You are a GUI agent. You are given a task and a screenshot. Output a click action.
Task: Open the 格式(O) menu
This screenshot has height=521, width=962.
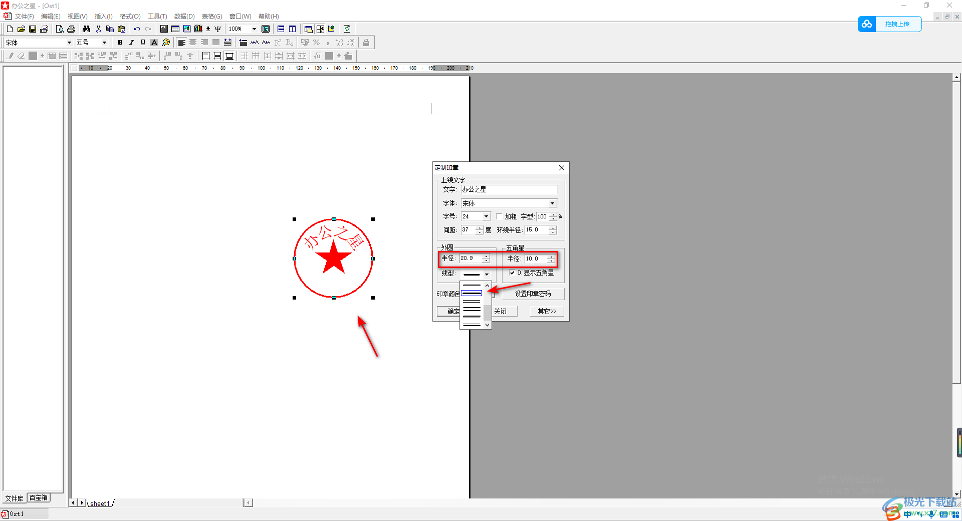click(130, 17)
